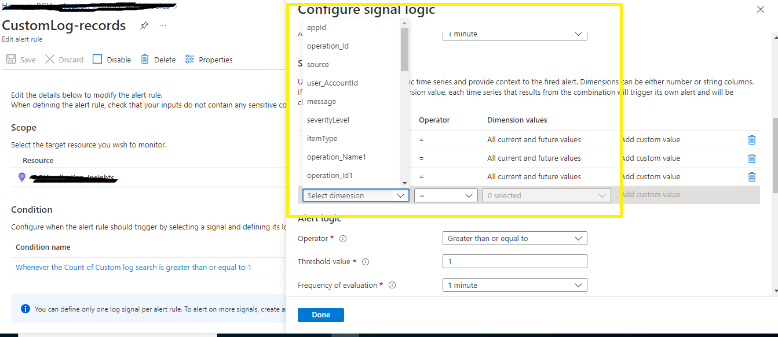Click the info icon next to Threshold value
The width and height of the screenshot is (778, 337).
pos(365,261)
